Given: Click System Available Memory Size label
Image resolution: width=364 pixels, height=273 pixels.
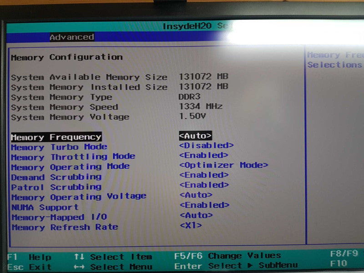Looking at the screenshot, I should point(89,77).
